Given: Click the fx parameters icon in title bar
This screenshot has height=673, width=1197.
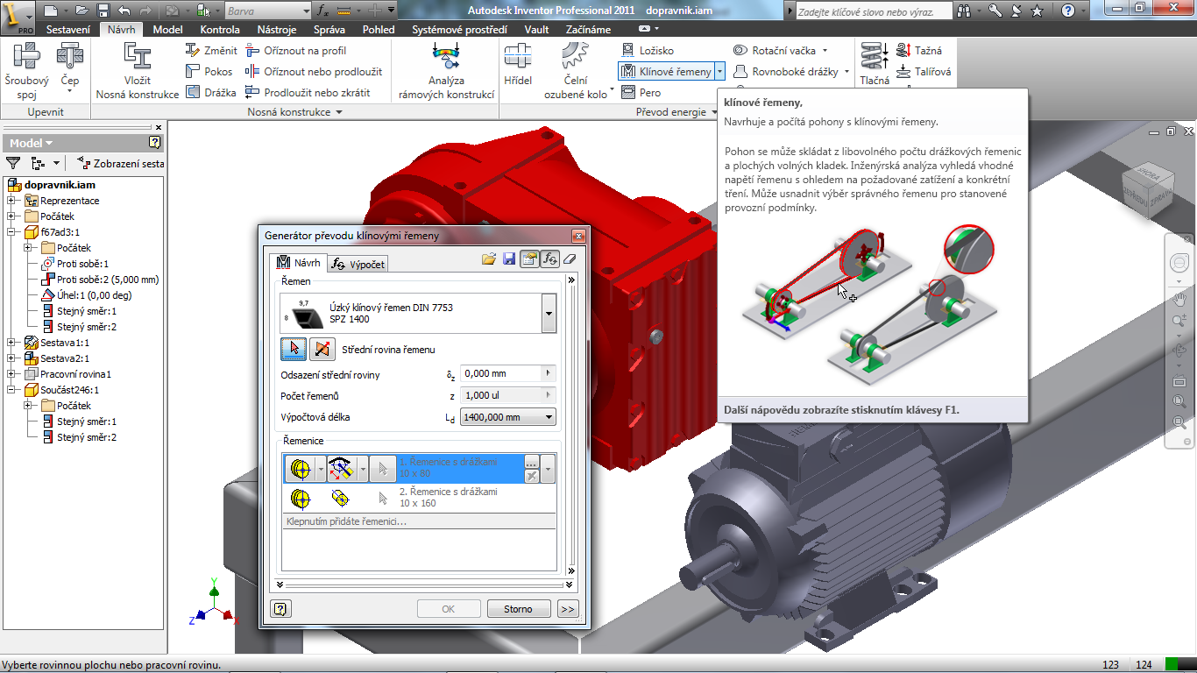Looking at the screenshot, I should tap(322, 11).
